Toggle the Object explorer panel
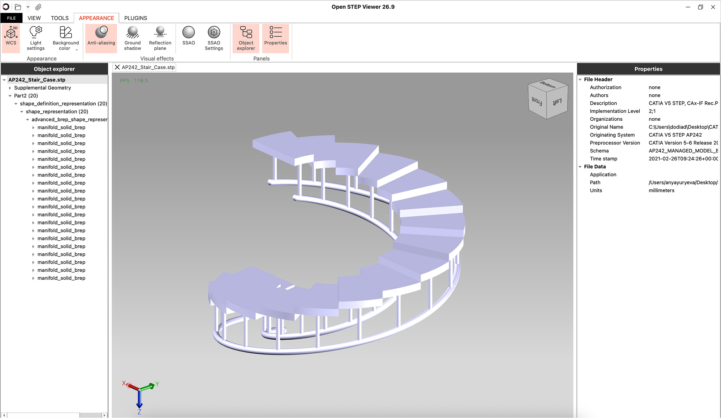The height and width of the screenshot is (418, 721). pyautogui.click(x=246, y=38)
